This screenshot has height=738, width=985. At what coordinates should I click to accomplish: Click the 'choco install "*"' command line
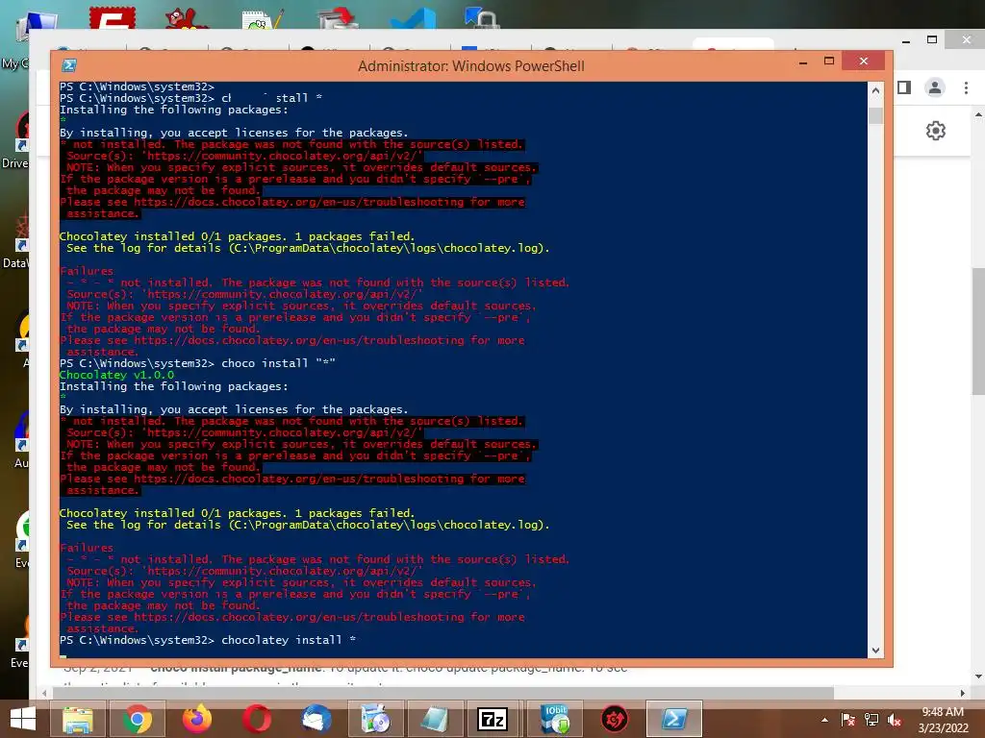click(x=197, y=363)
